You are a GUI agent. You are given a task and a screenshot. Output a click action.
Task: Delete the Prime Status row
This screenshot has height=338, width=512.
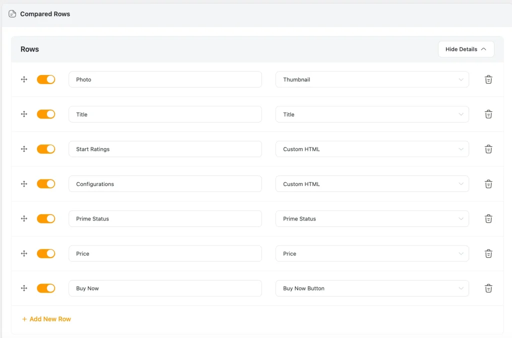[488, 218]
